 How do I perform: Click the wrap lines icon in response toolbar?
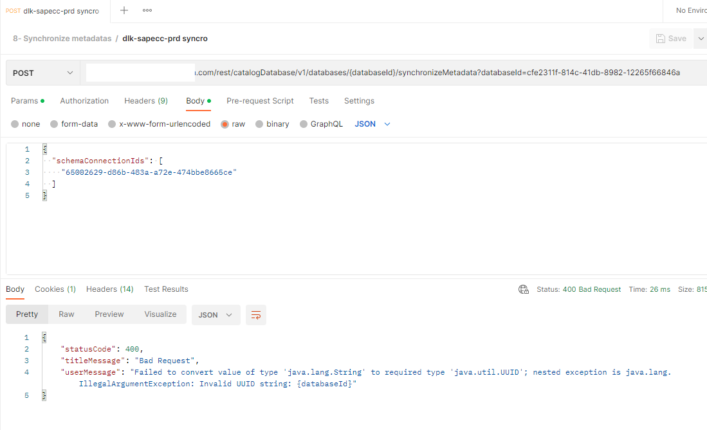point(255,314)
